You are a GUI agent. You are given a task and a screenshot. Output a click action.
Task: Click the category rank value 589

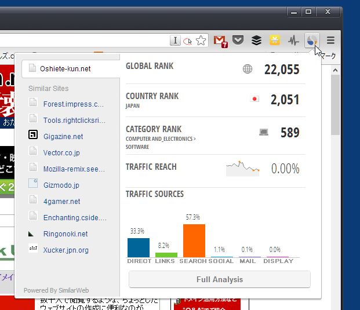point(290,133)
